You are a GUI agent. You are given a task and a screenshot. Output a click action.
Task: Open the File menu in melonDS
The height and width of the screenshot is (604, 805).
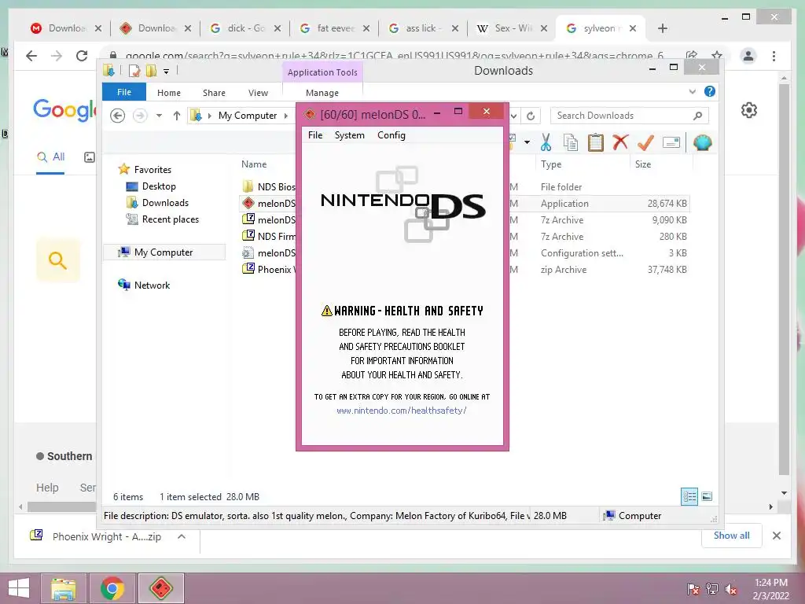[315, 135]
